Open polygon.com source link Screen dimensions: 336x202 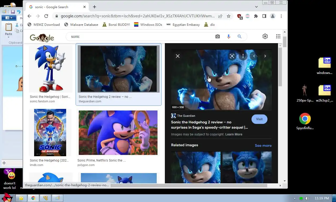[86, 165]
